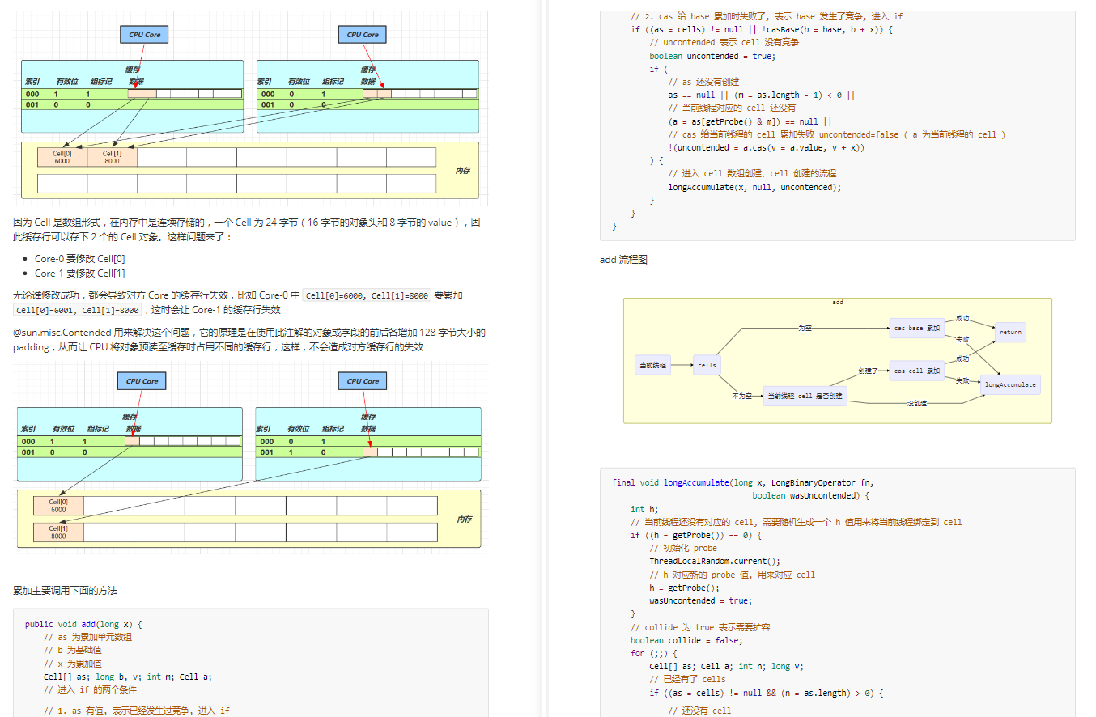Select the "cas cell 累加" flowchart node
This screenshot has height=717, width=1096.
[916, 371]
